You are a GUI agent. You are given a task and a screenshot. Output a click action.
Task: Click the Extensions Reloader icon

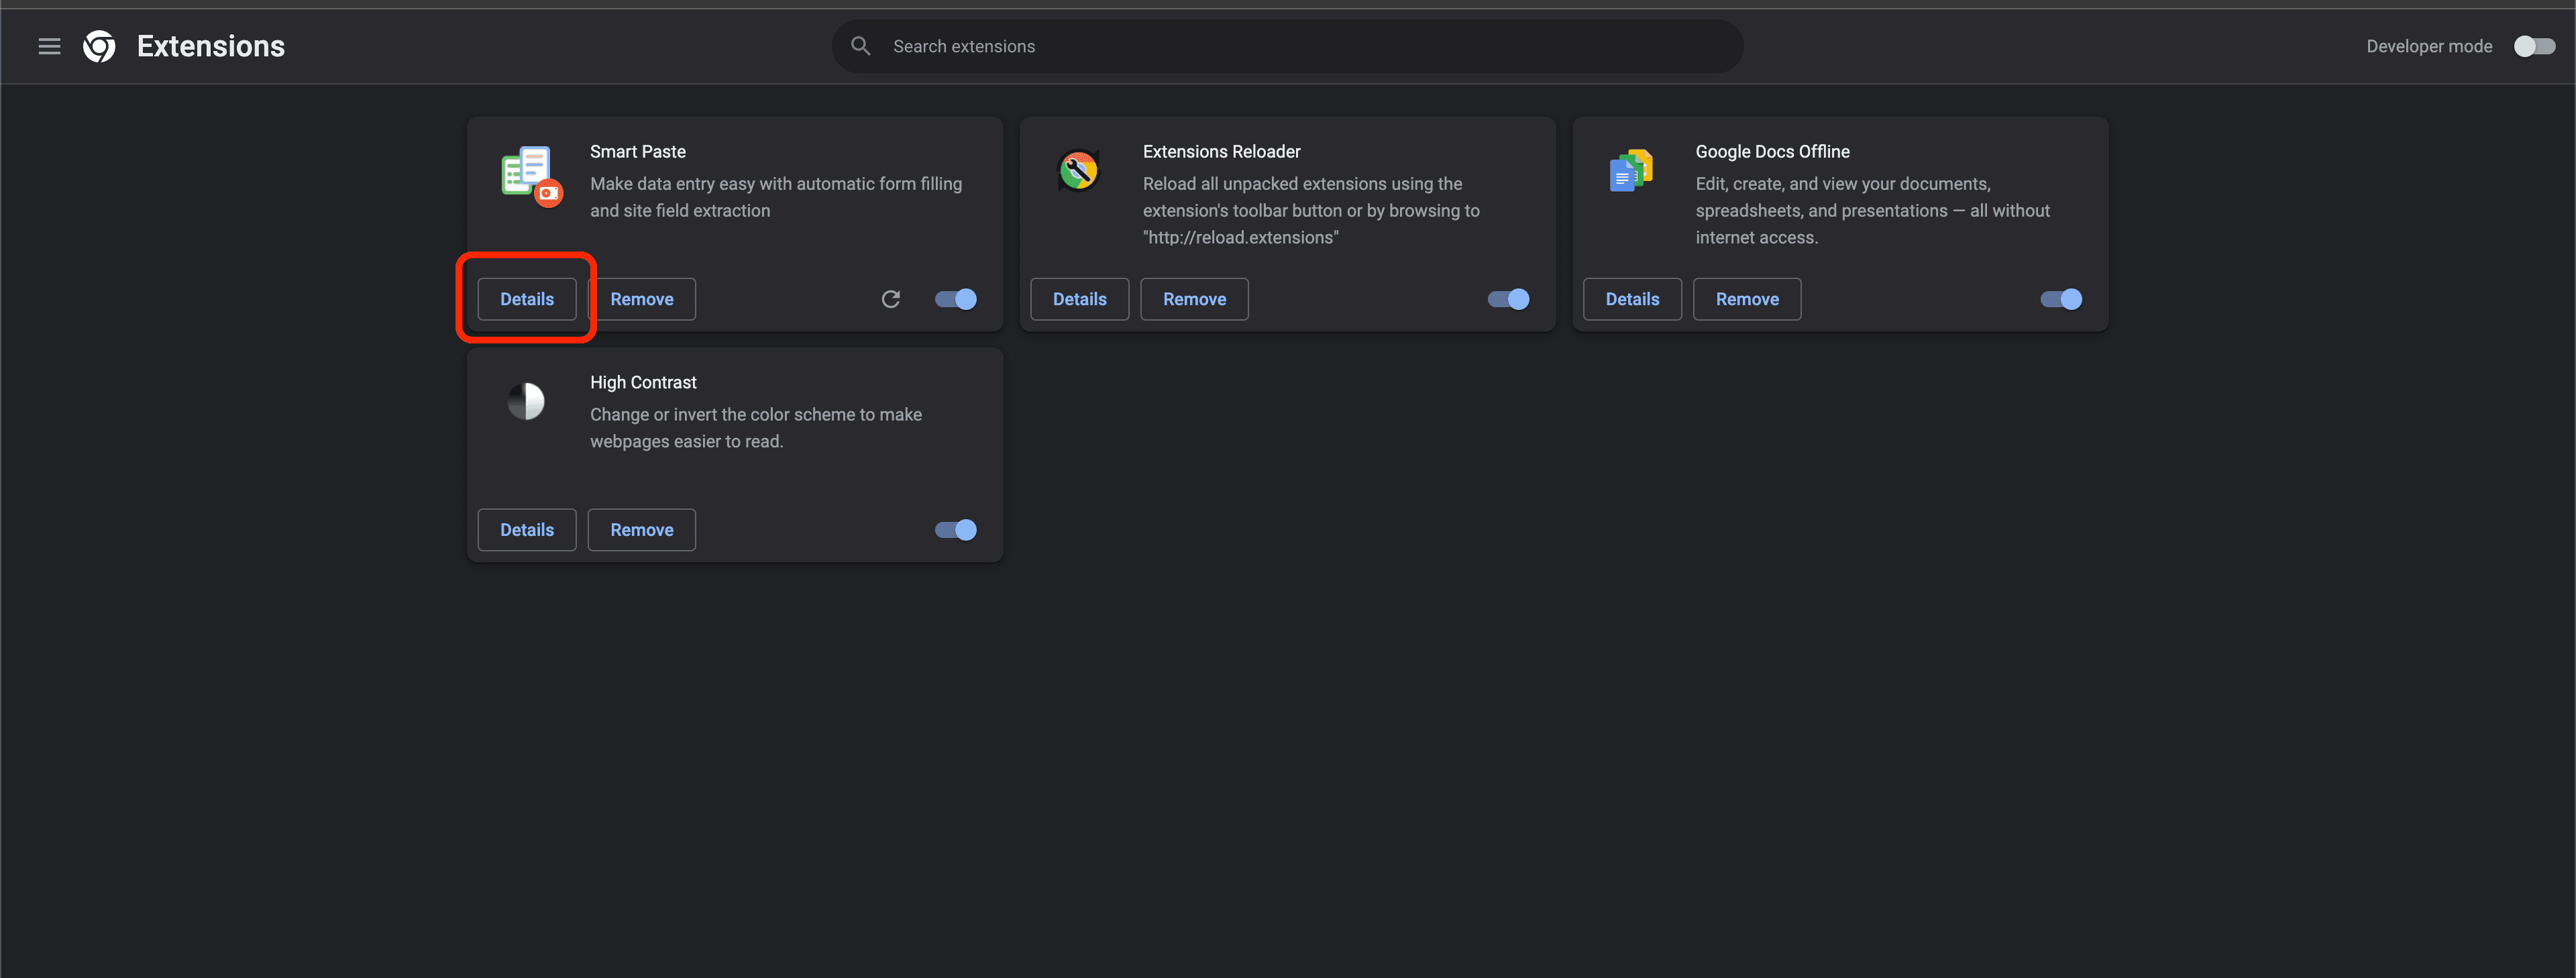click(x=1078, y=171)
